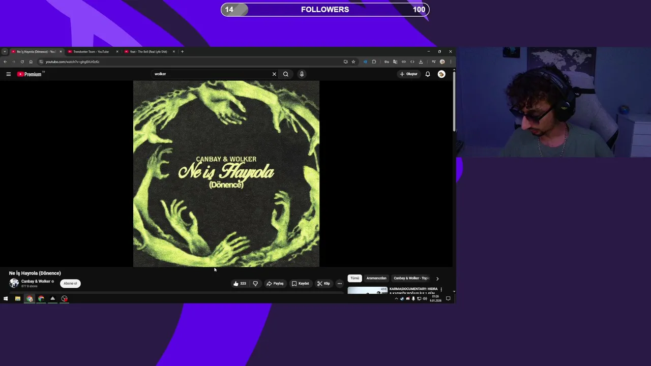Open Canbay & Wolker channel avatar

click(x=14, y=283)
